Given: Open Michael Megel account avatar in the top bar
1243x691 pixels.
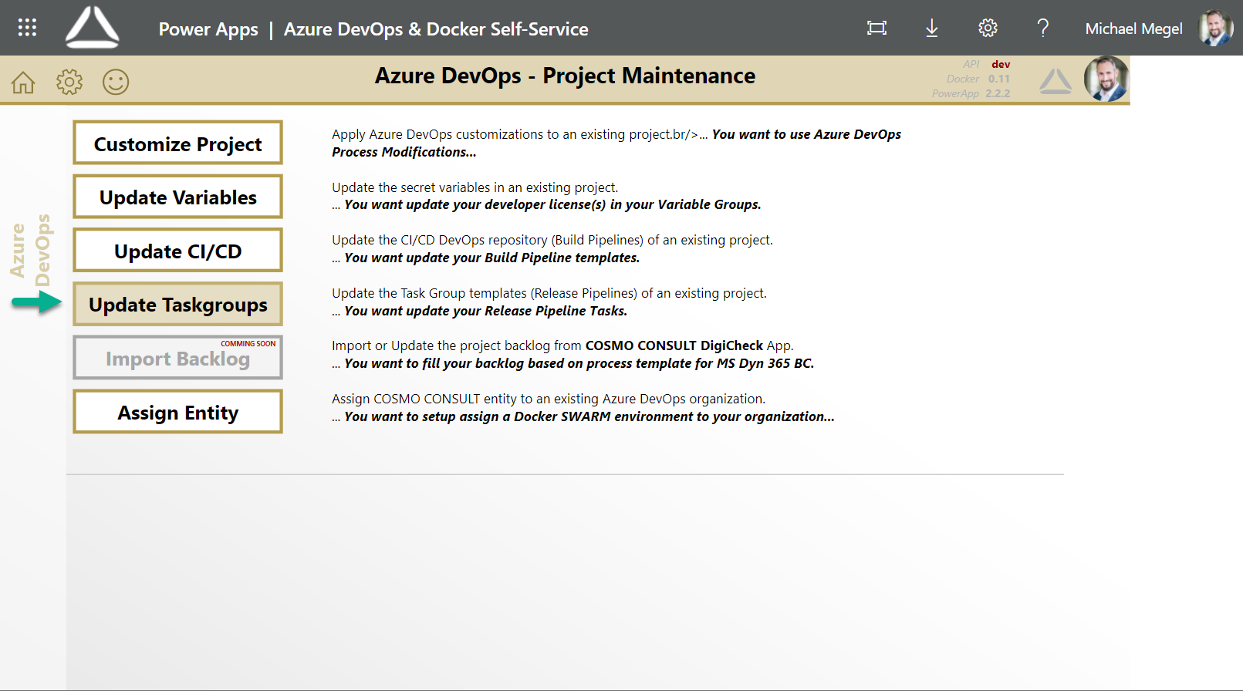Looking at the screenshot, I should [x=1215, y=29].
